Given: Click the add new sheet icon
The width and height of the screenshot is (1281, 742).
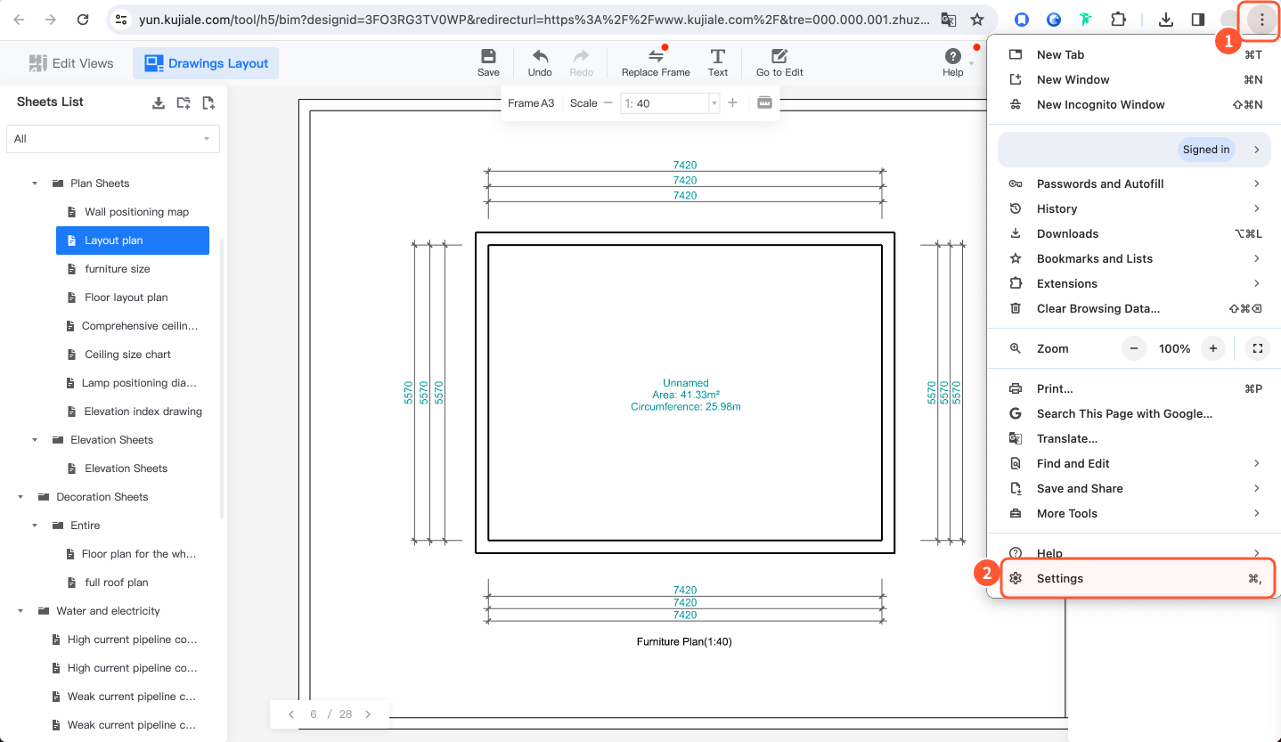Looking at the screenshot, I should pyautogui.click(x=208, y=102).
